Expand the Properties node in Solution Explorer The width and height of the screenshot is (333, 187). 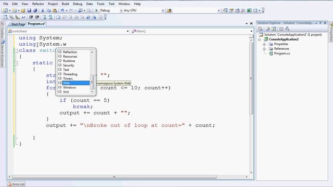pos(264,44)
